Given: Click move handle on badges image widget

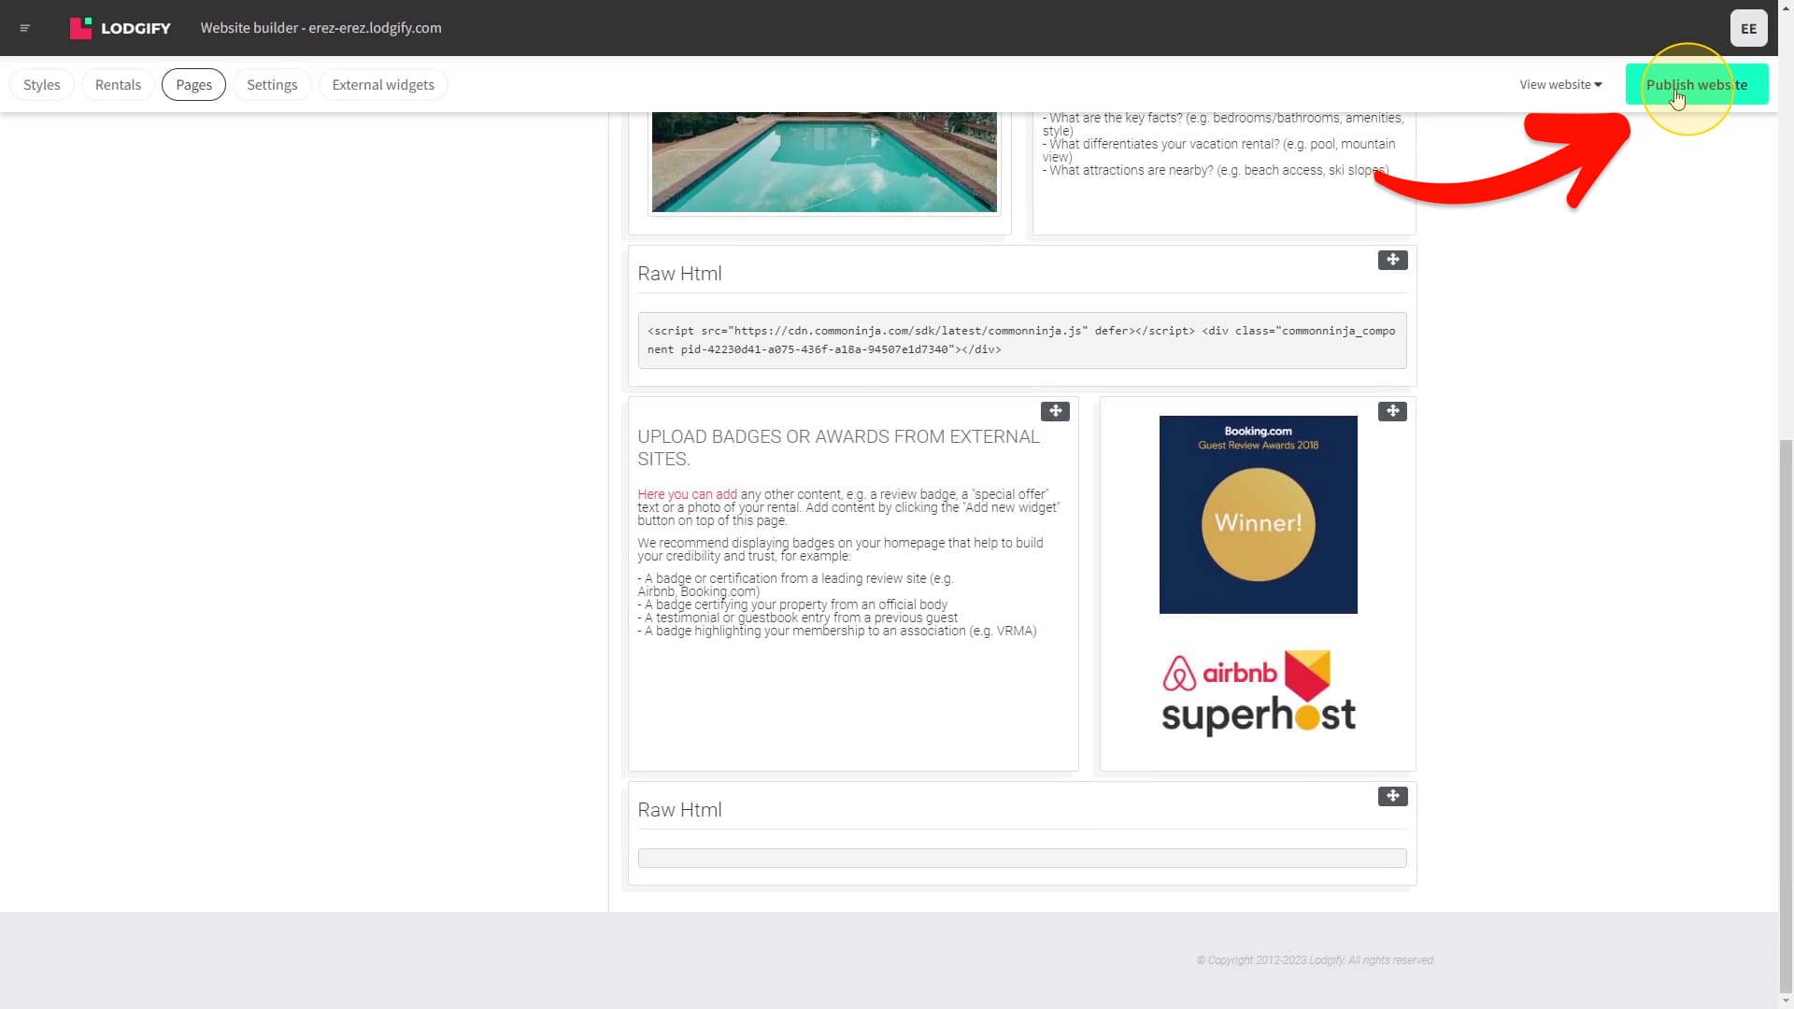Looking at the screenshot, I should pyautogui.click(x=1392, y=411).
